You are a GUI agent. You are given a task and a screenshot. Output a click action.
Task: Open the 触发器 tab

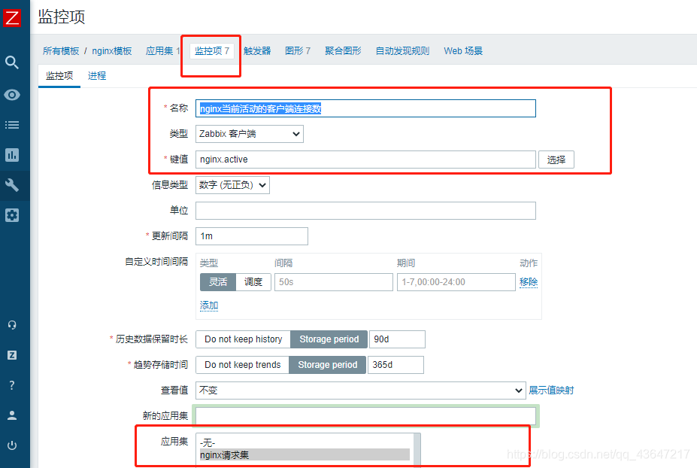pyautogui.click(x=257, y=50)
